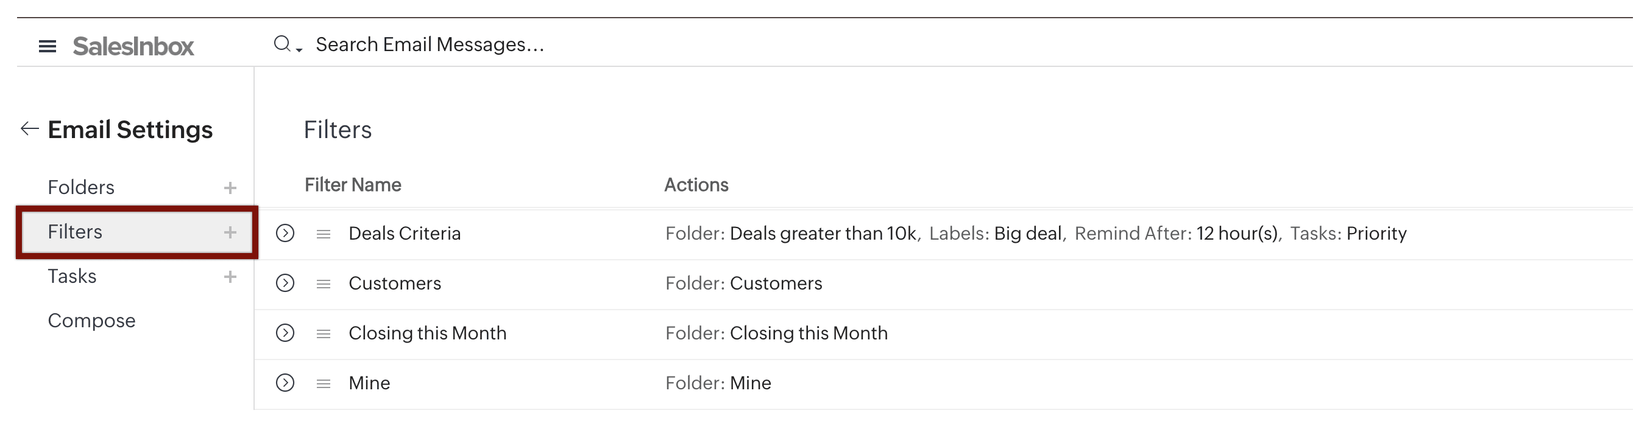Screen dimensions: 1650x427
Task: Click the search magnifier icon
Action: [x=283, y=44]
